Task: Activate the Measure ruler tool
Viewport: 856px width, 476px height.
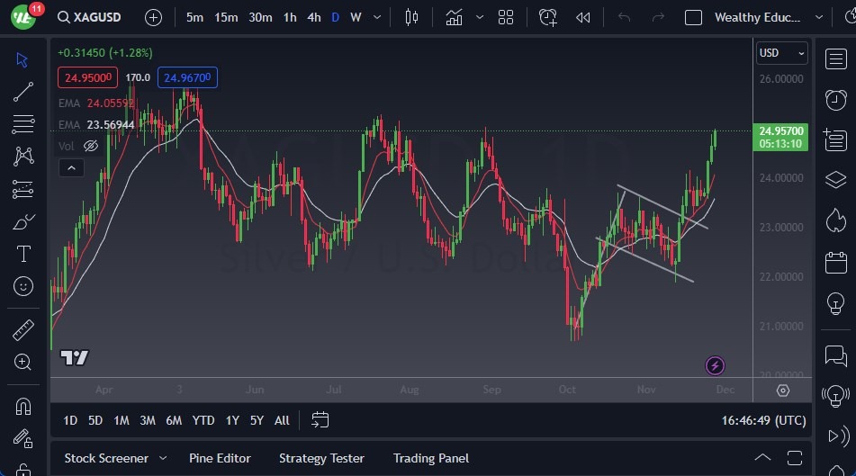Action: (x=23, y=330)
